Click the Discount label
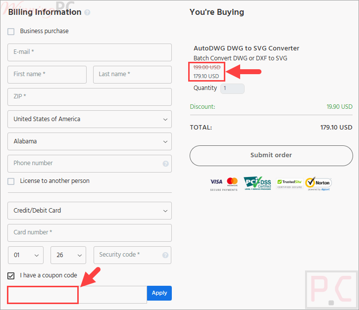 tap(203, 107)
